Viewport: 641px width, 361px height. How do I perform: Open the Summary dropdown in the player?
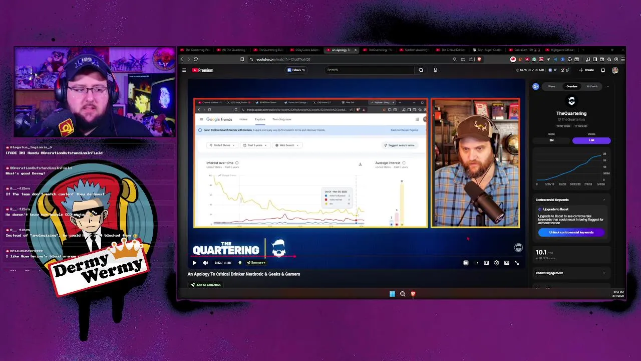click(256, 263)
